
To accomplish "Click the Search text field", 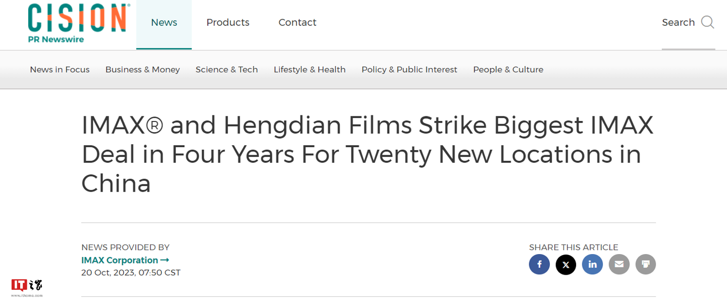I will pos(678,23).
